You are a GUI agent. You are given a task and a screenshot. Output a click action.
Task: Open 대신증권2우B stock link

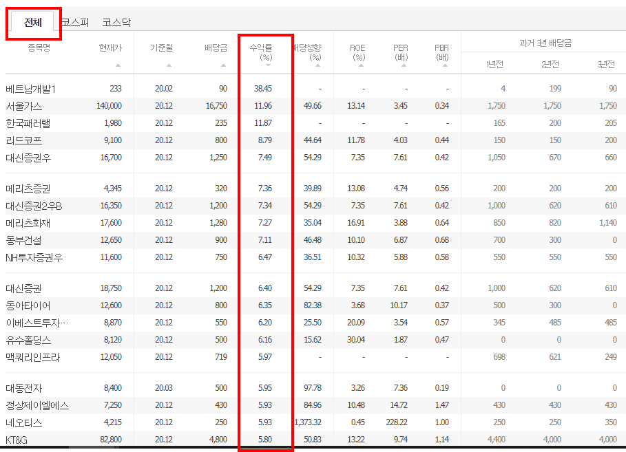click(34, 206)
